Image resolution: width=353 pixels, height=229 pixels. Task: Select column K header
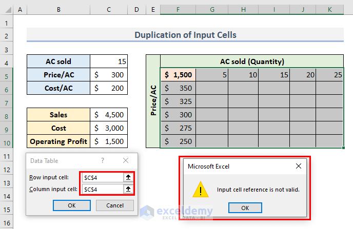pyautogui.click(x=330, y=10)
